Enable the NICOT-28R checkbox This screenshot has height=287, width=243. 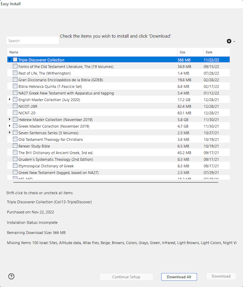coord(15,106)
